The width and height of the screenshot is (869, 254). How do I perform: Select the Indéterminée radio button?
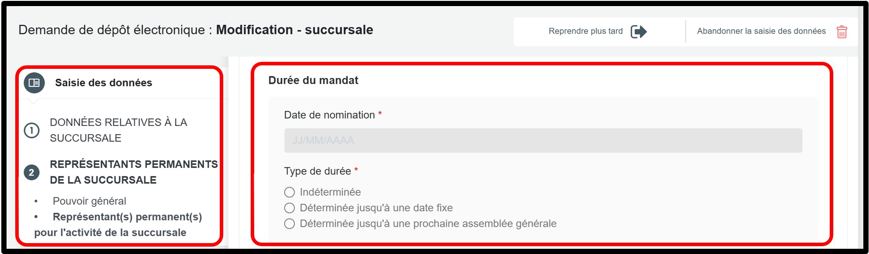point(290,192)
